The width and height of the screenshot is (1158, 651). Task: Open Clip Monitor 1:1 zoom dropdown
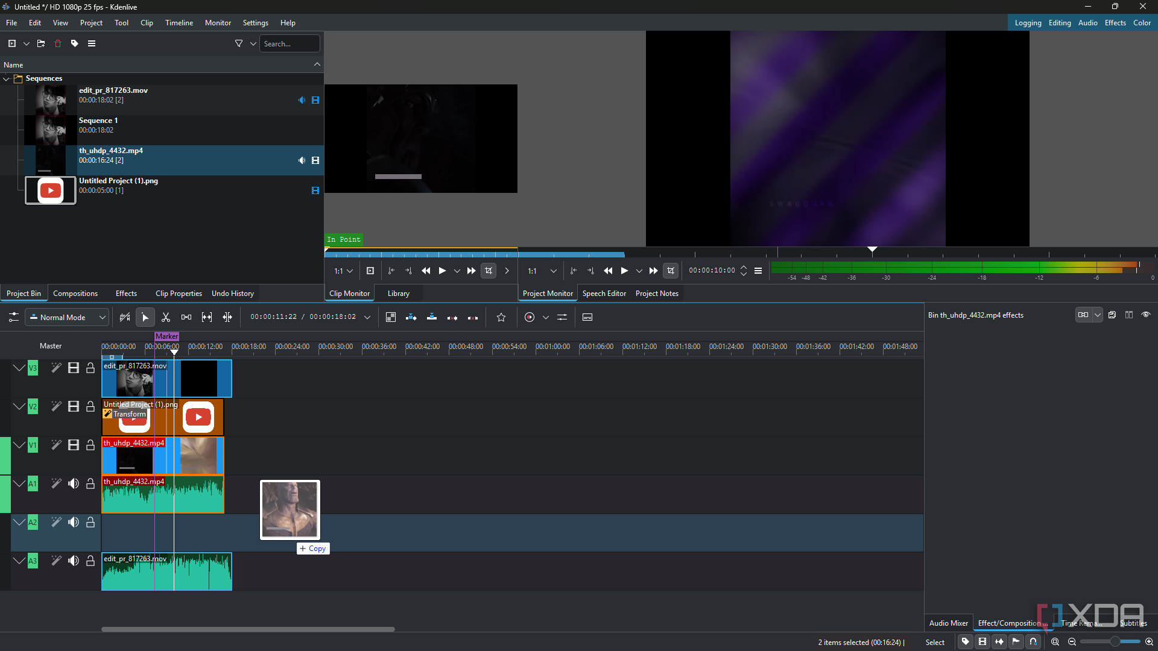click(344, 271)
